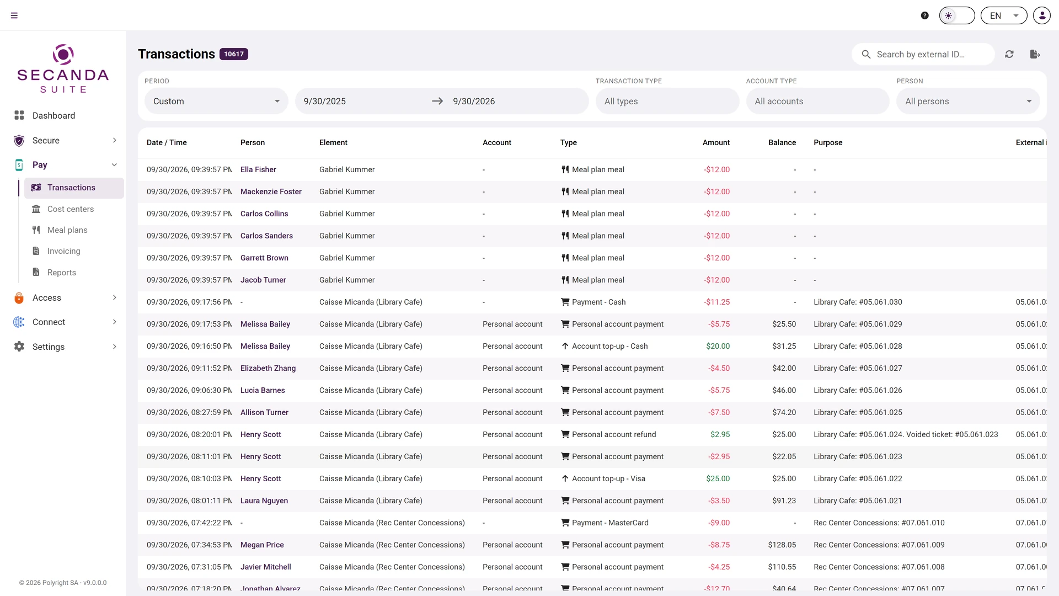1059x596 pixels.
Task: Click the refresh transactions icon
Action: pyautogui.click(x=1009, y=54)
